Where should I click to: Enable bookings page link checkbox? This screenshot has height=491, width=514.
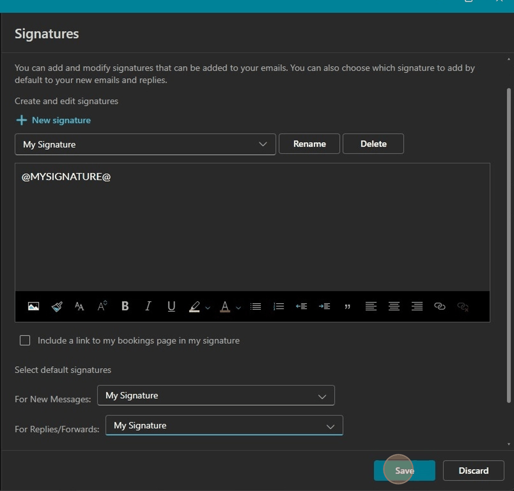[25, 340]
